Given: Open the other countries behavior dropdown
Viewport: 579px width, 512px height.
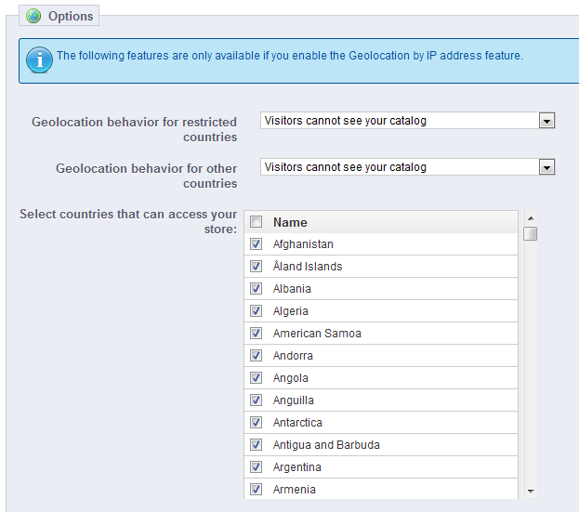Looking at the screenshot, I should click(x=408, y=167).
